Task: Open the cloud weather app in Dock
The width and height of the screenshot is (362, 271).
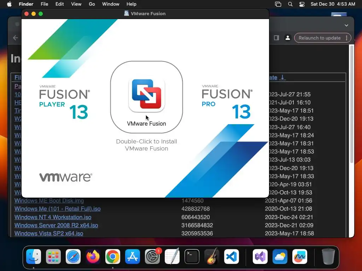Action: point(280,257)
